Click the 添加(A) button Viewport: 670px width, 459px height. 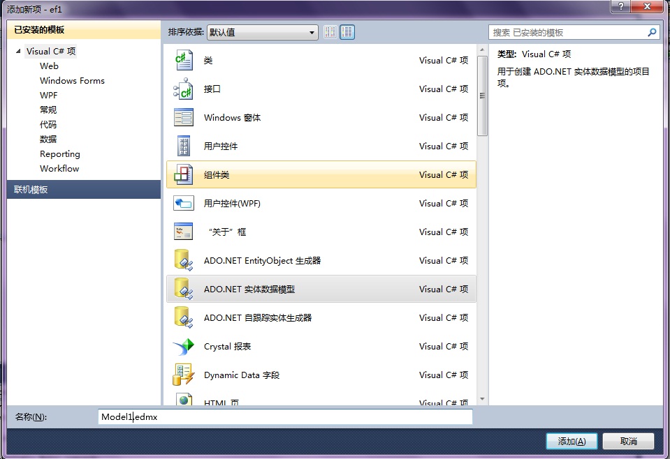571,442
